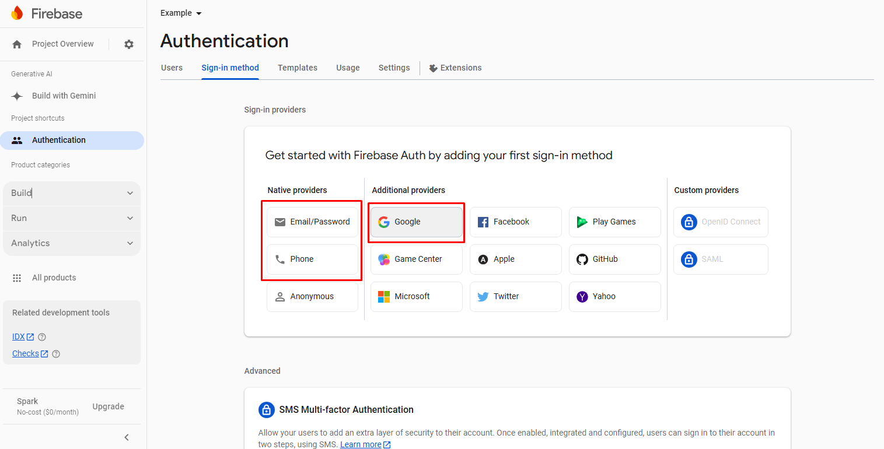Click the Additional providers heading
Screen dimensions: 884x449
click(408, 191)
